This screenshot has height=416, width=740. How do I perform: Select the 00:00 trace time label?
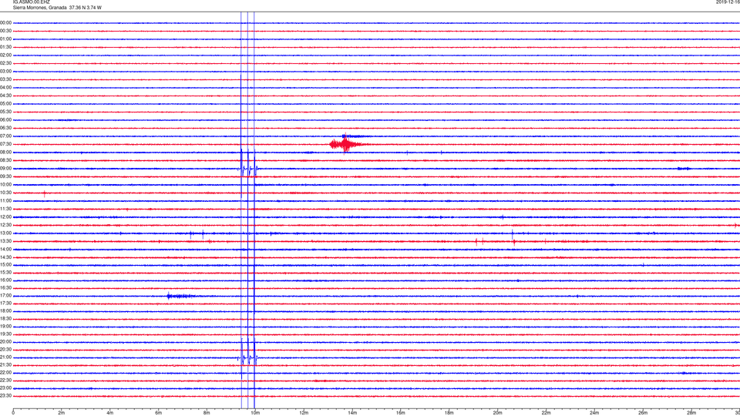click(5, 22)
